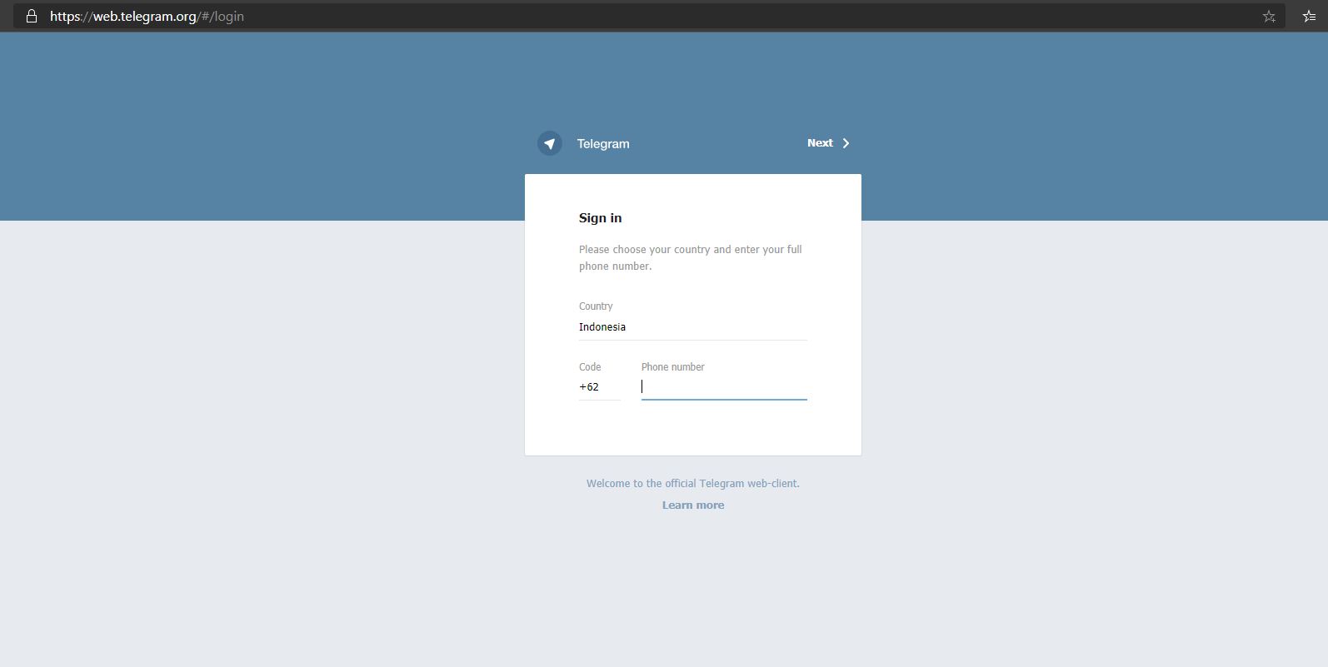Click the 'Code' field label
The height and width of the screenshot is (667, 1328).
[x=590, y=367]
